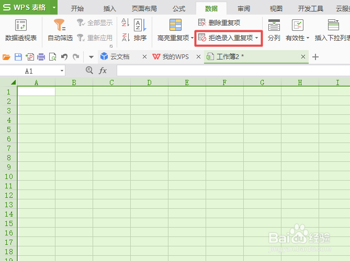Click 删除重复项 remove duplicates
The width and height of the screenshot is (350, 261).
(219, 22)
